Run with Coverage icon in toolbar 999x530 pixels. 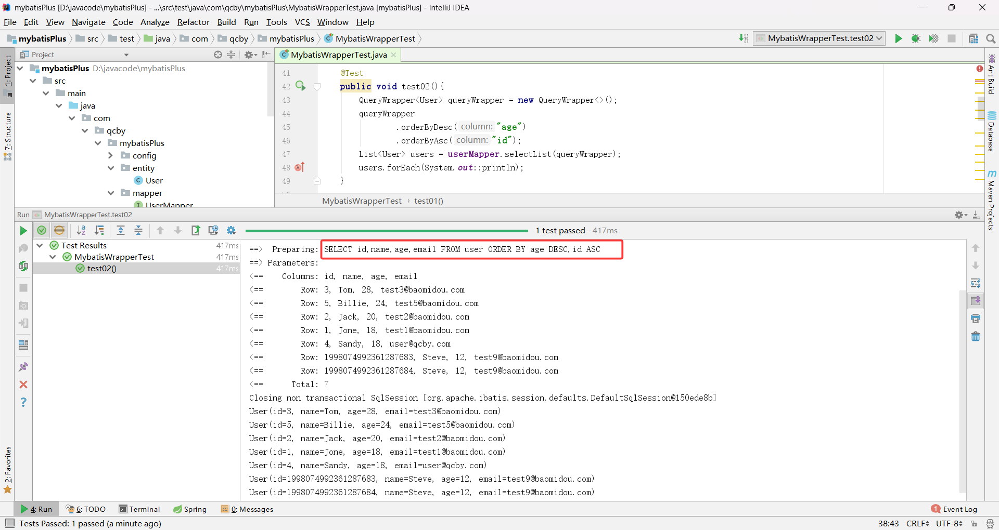(x=934, y=38)
